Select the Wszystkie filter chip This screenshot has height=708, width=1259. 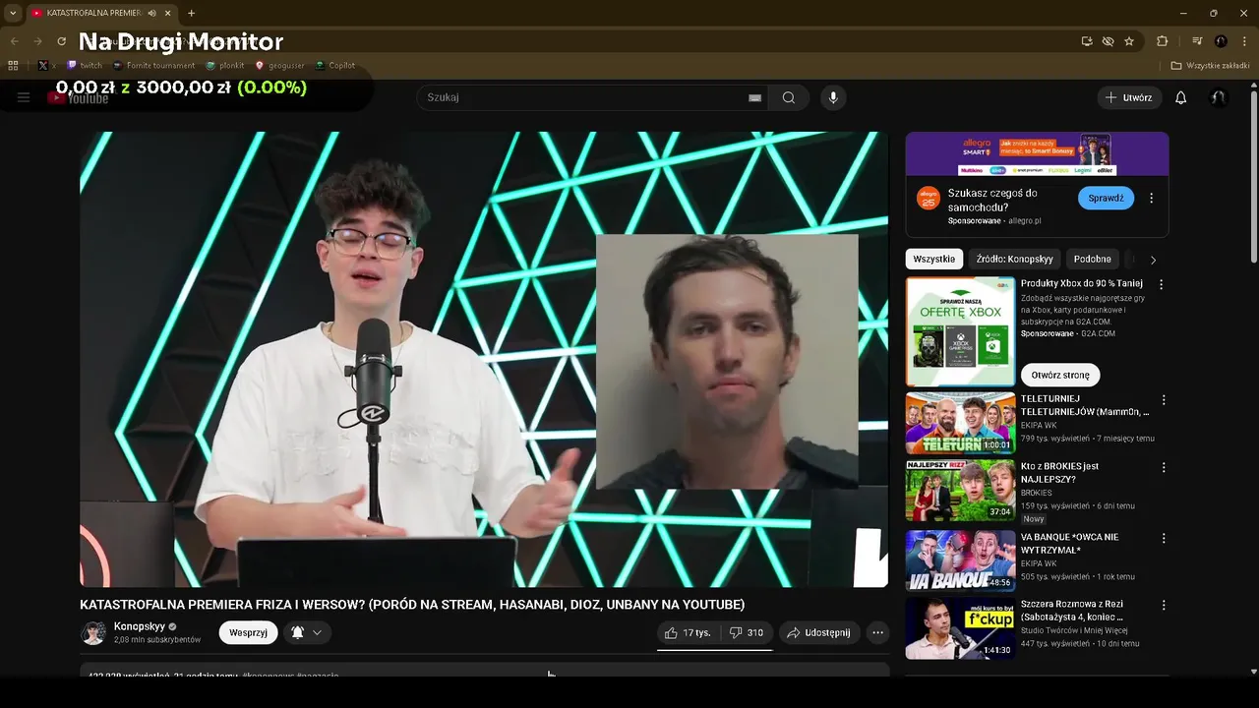coord(933,259)
